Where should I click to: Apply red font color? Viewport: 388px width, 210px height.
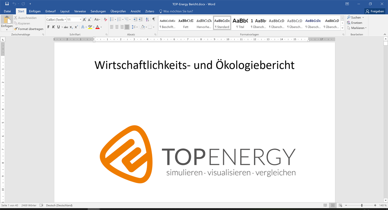97,27
